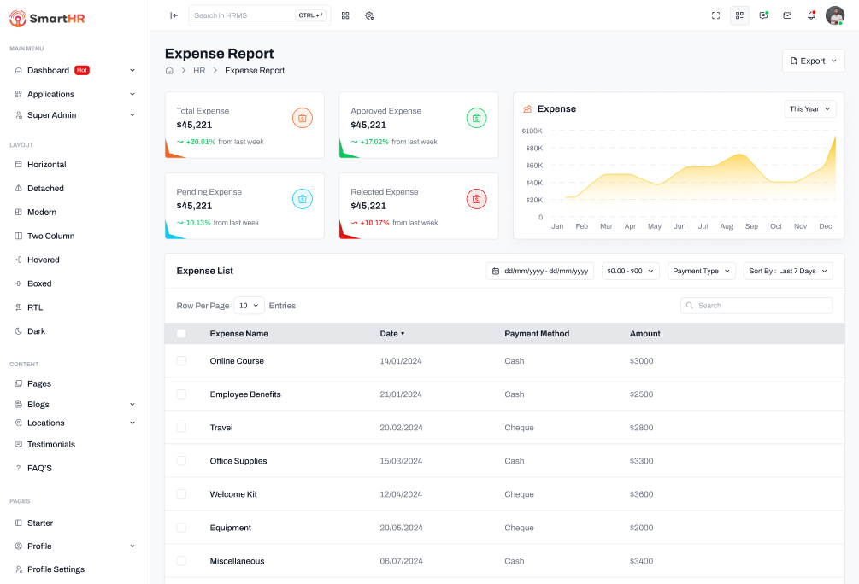Open the settings gear icon beside search

[369, 15]
